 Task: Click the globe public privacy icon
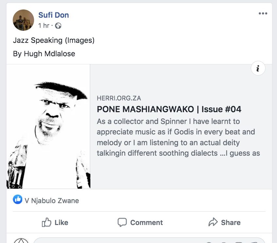coord(58,26)
